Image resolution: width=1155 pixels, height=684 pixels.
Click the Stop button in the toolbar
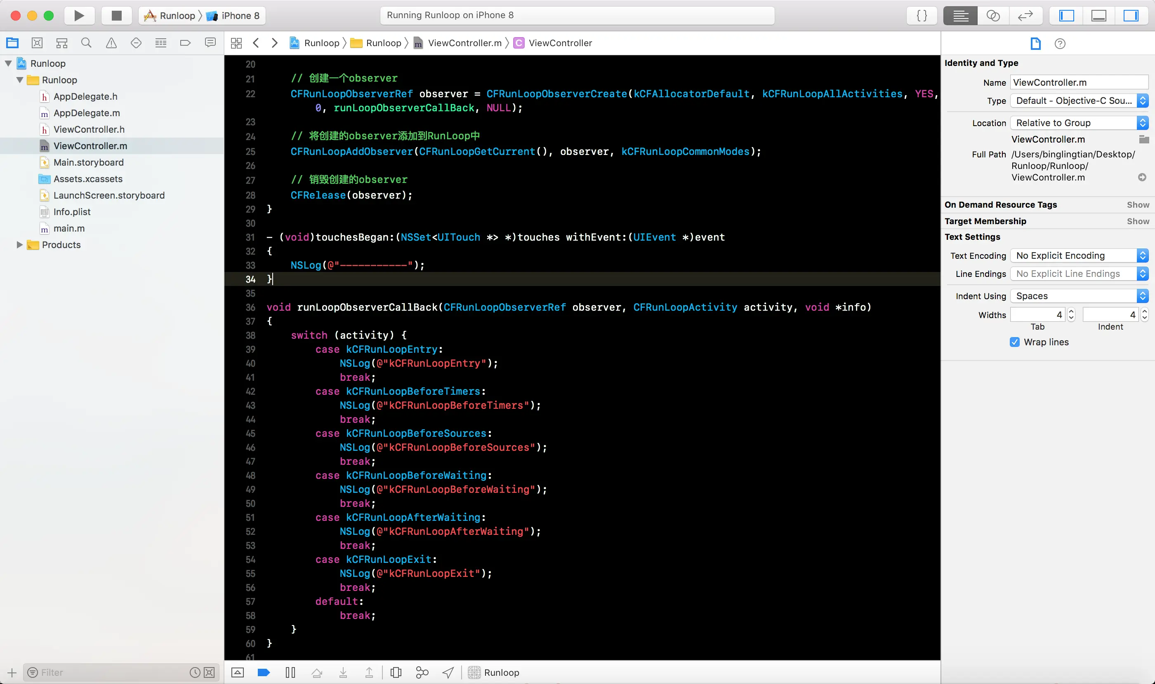[x=116, y=16]
